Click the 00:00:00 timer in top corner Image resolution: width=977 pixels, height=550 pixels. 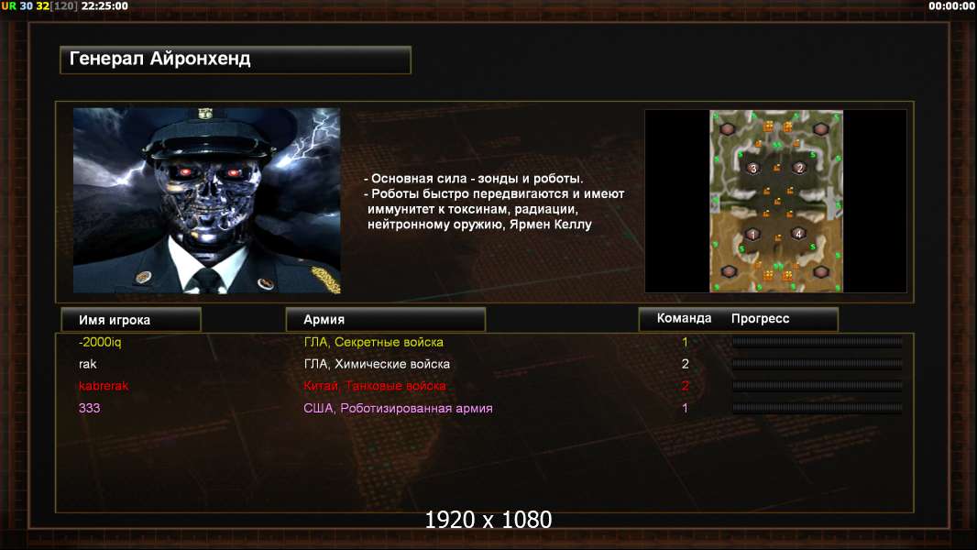pyautogui.click(x=950, y=6)
